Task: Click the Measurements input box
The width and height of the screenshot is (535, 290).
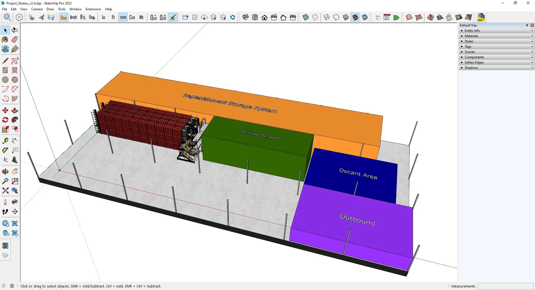Action: [505, 286]
